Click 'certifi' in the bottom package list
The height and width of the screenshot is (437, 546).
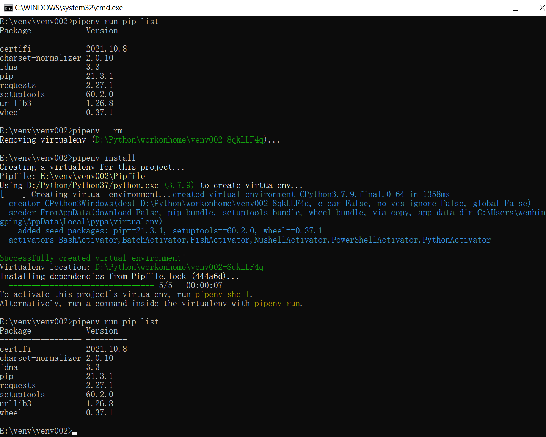(x=16, y=349)
